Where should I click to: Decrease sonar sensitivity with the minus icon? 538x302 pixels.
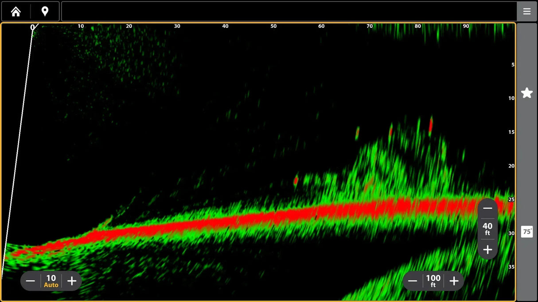(x=30, y=280)
